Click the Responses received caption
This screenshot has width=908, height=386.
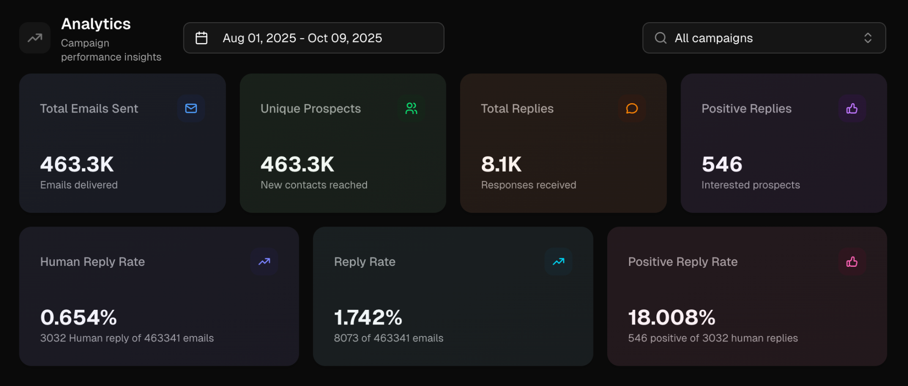529,185
